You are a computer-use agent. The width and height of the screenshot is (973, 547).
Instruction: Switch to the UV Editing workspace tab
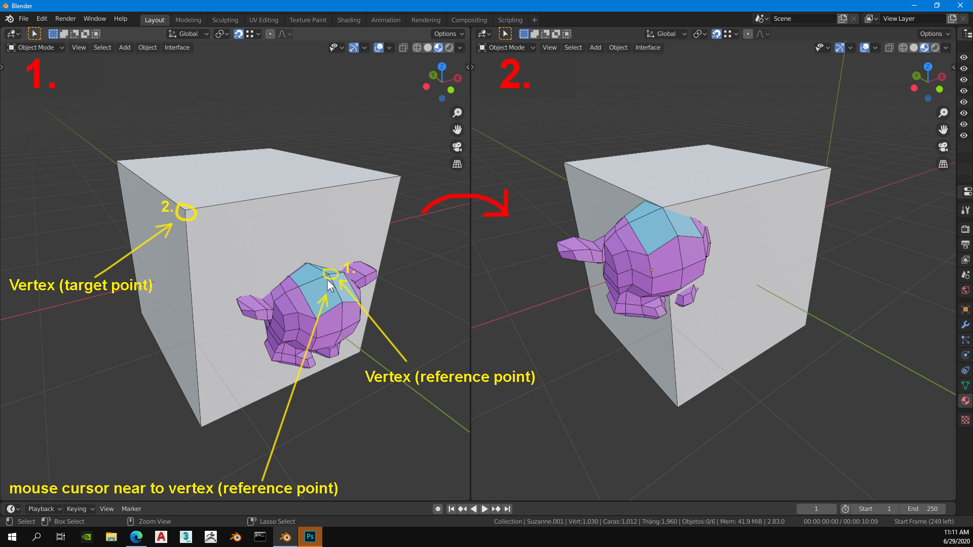point(264,20)
